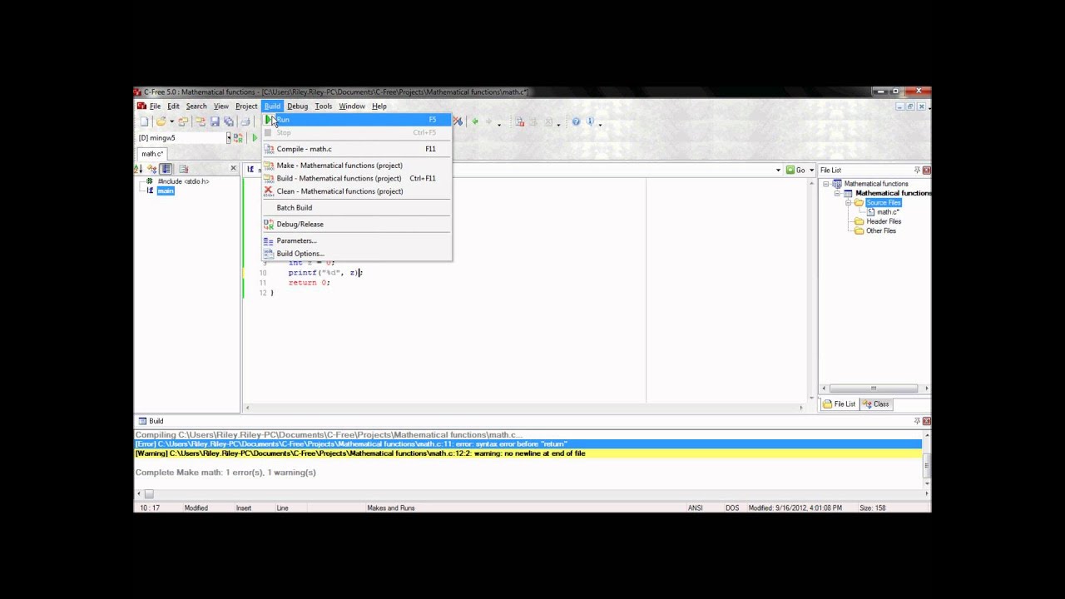
Task: Expand the Open file dropdown arrow
Action: pyautogui.click(x=171, y=122)
